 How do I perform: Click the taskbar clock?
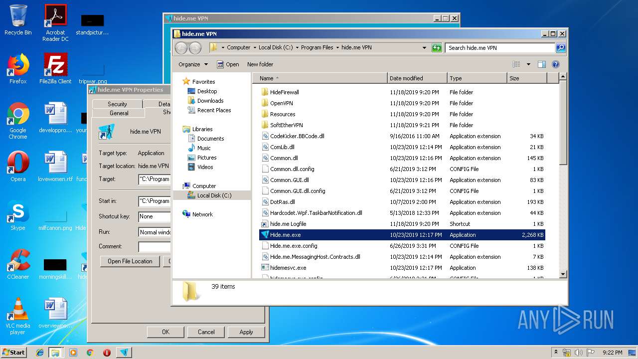tap(612, 353)
